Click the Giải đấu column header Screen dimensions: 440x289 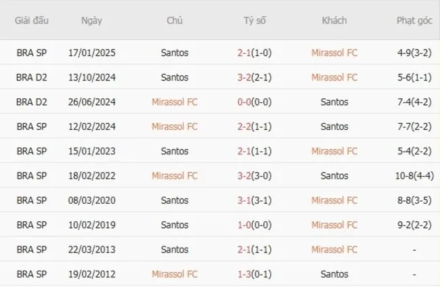(32, 20)
